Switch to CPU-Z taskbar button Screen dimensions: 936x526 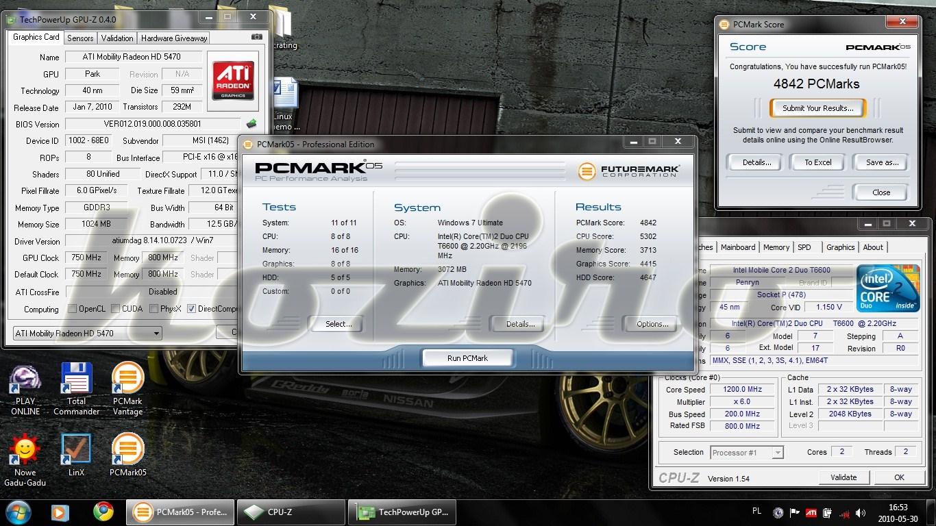pos(291,512)
